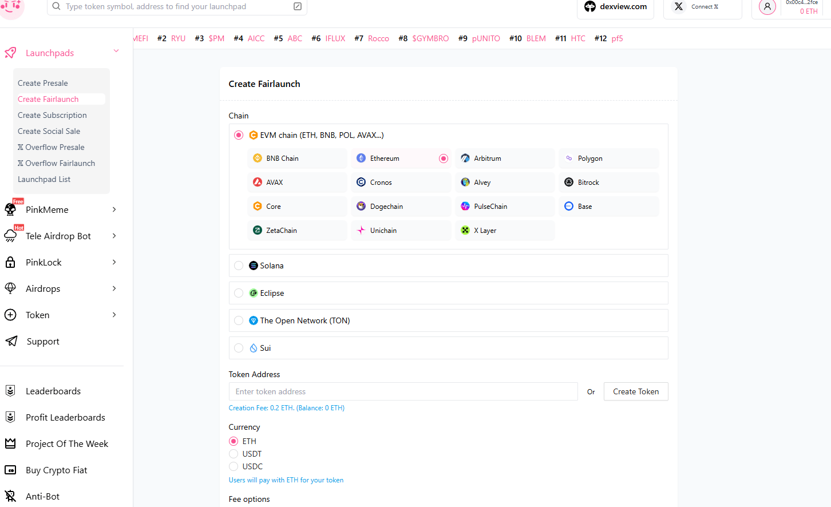The width and height of the screenshot is (831, 507).
Task: Select the EVM chain radio button
Action: pos(239,135)
